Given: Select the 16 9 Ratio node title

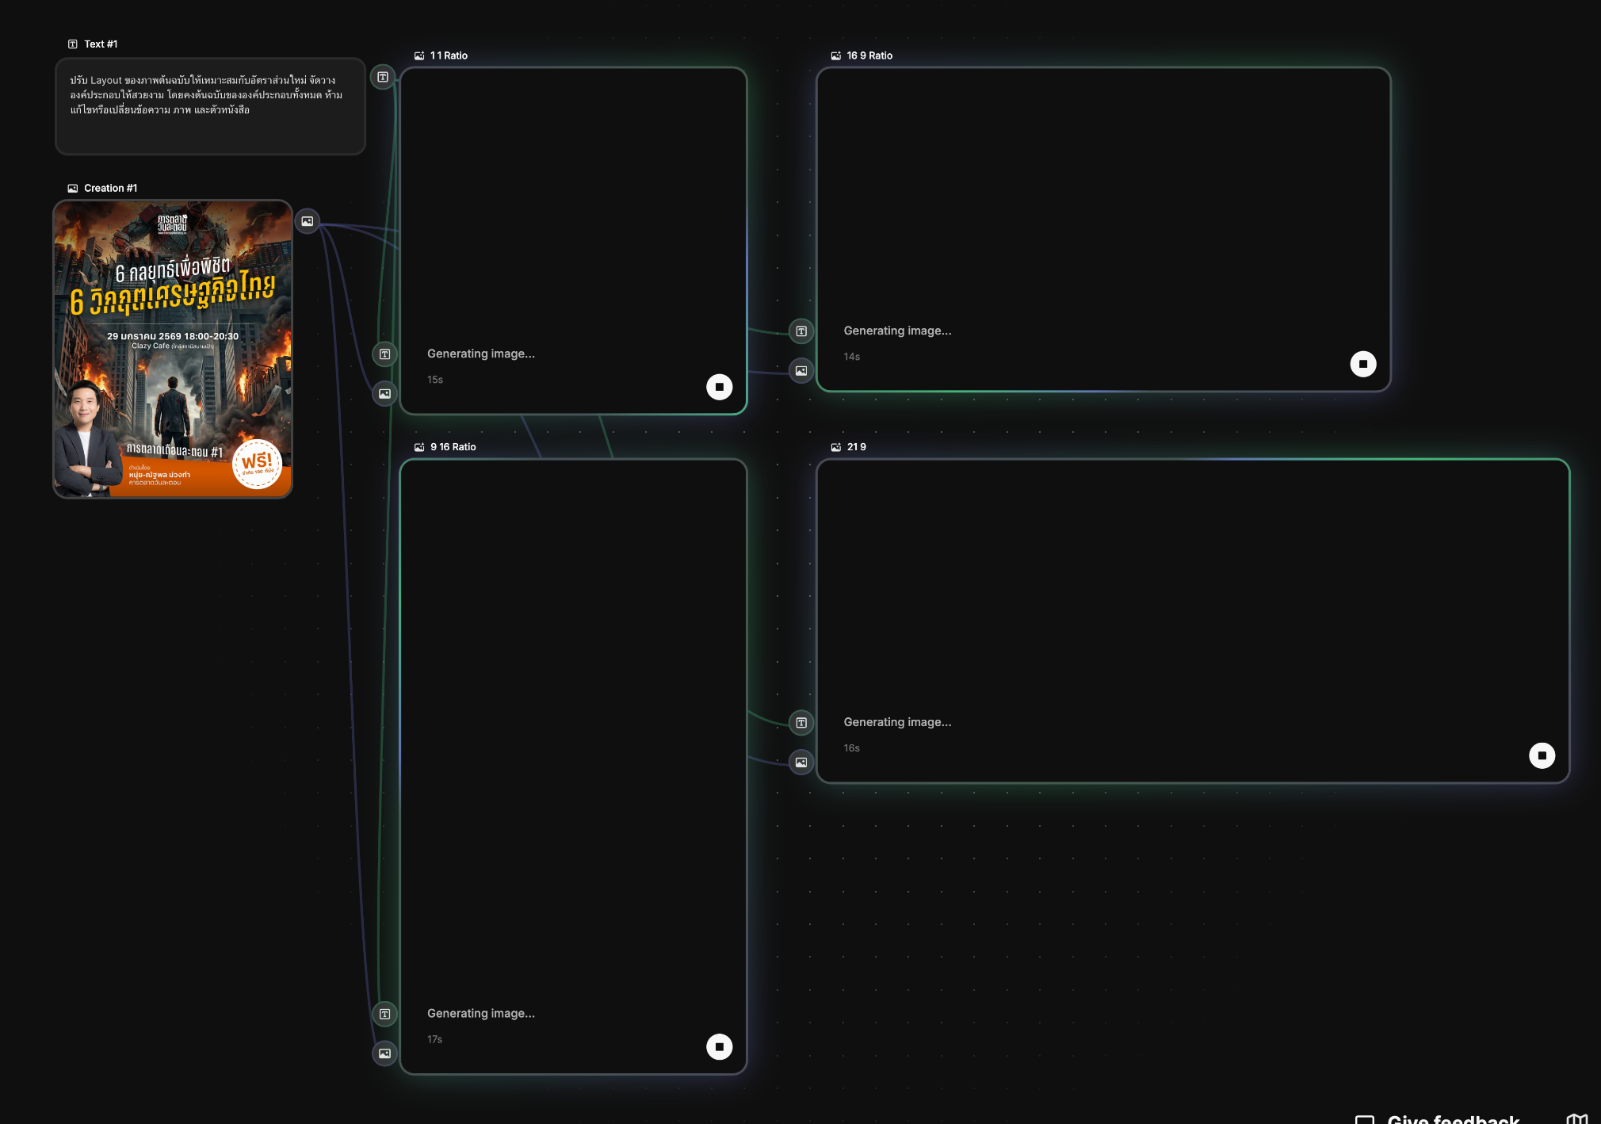Looking at the screenshot, I should 869,55.
